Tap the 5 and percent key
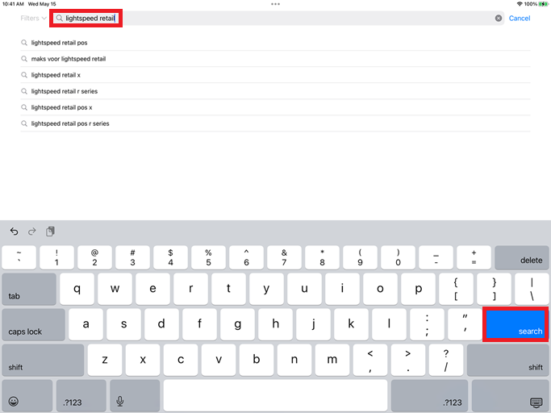The image size is (551, 413). click(208, 257)
